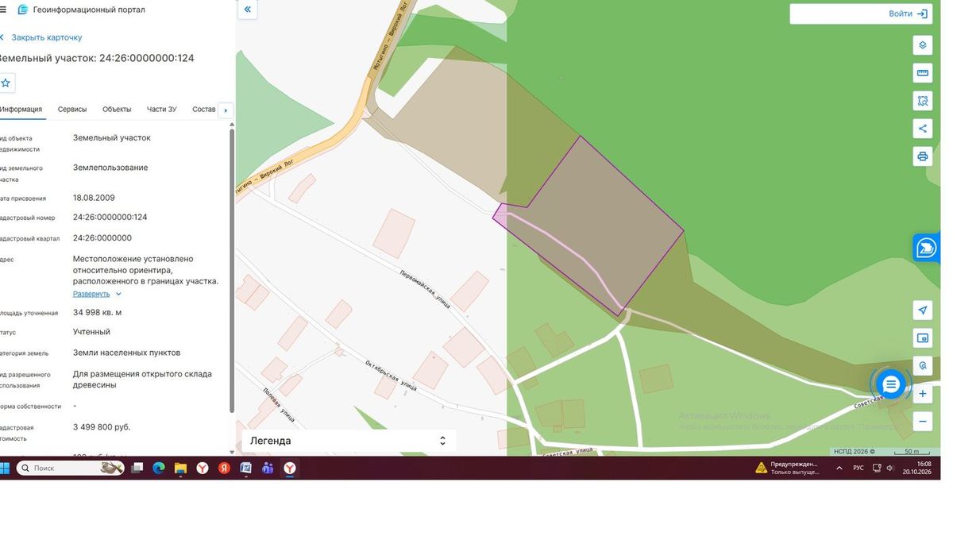Open the chat assistant bubble

click(x=891, y=384)
